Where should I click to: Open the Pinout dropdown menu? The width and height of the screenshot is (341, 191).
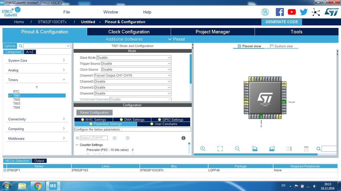coord(176,39)
